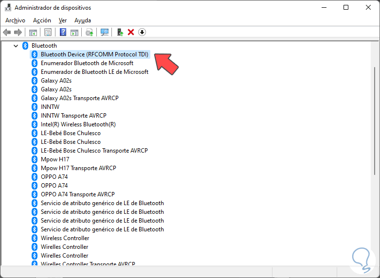Collapse the Bluetooth category chevron
The height and width of the screenshot is (278, 380).
[16, 46]
